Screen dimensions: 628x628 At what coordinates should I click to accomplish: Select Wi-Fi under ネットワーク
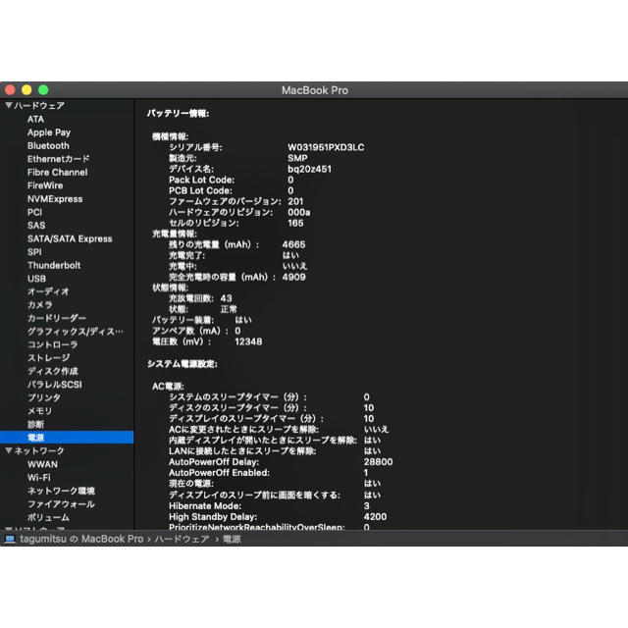click(x=39, y=478)
